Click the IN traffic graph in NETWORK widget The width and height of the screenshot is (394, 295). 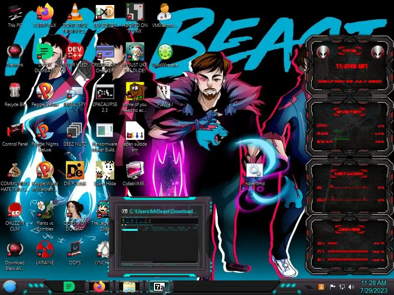pos(350,186)
